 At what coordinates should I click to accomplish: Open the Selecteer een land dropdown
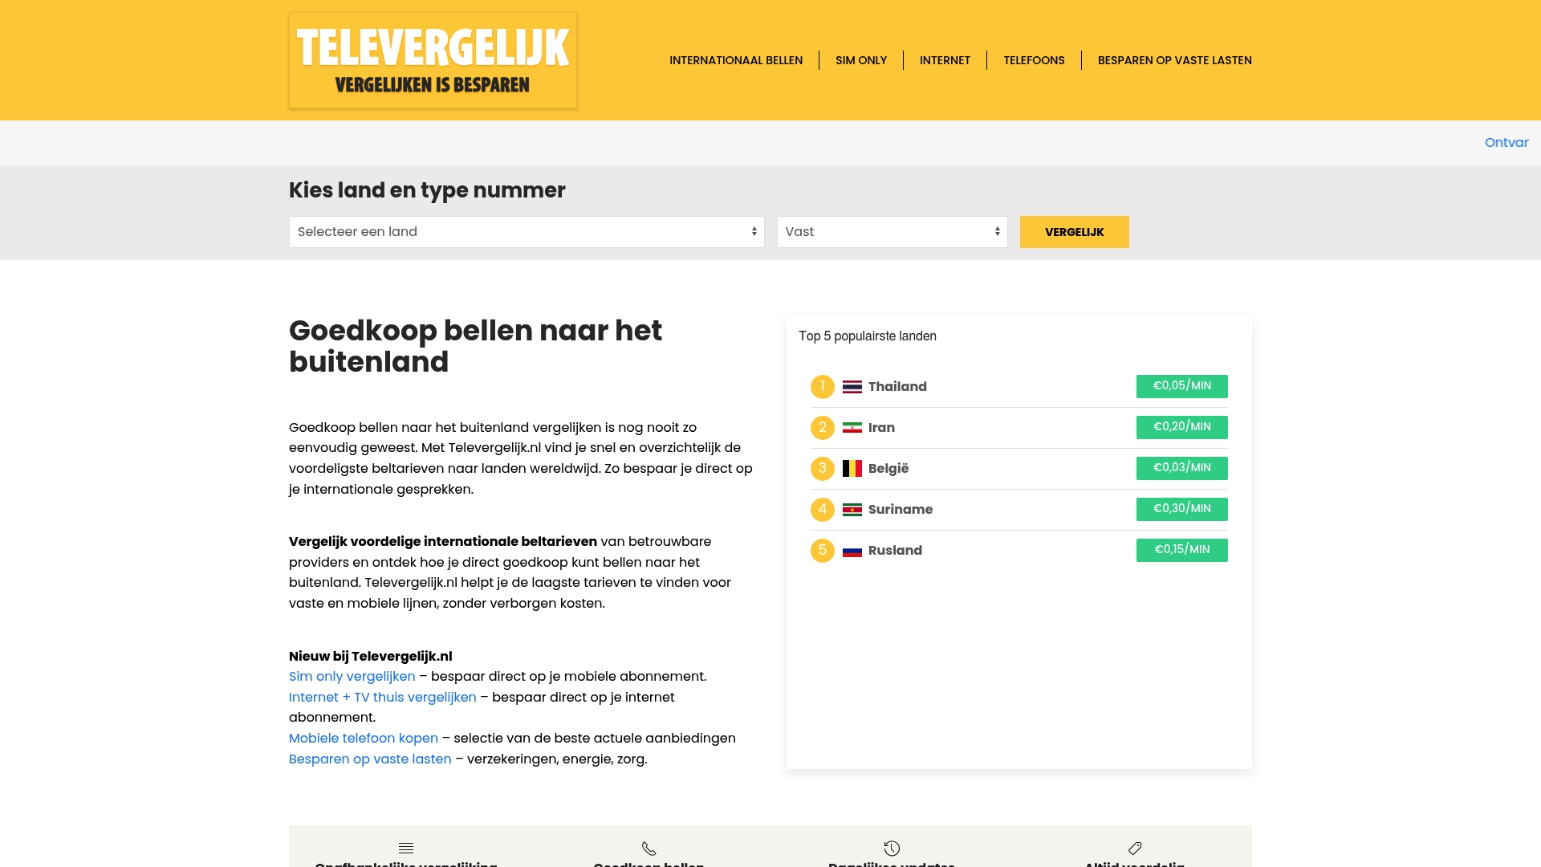527,231
